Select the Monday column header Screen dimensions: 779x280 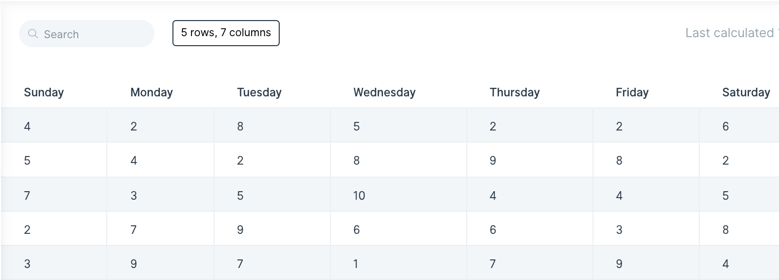[151, 92]
